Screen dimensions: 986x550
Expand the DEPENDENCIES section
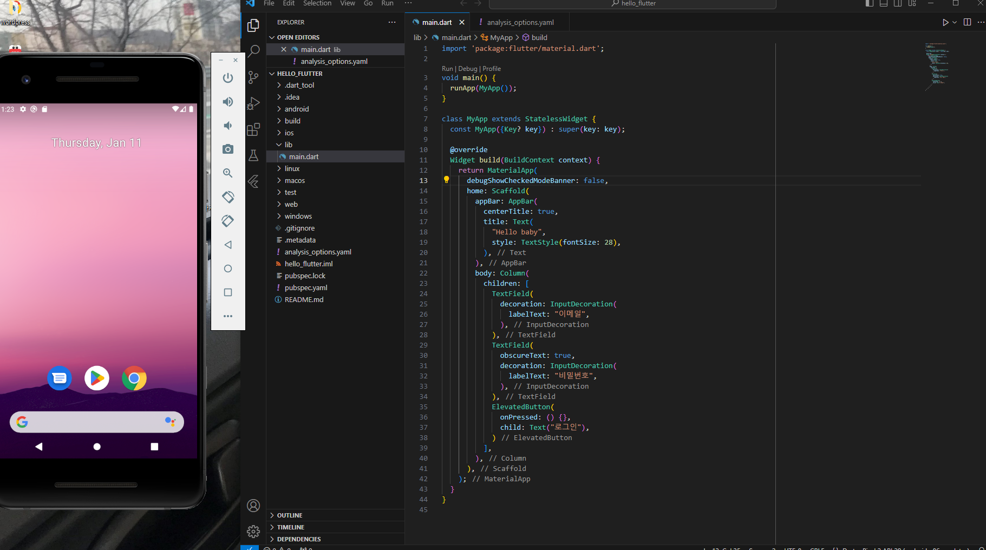pos(336,539)
